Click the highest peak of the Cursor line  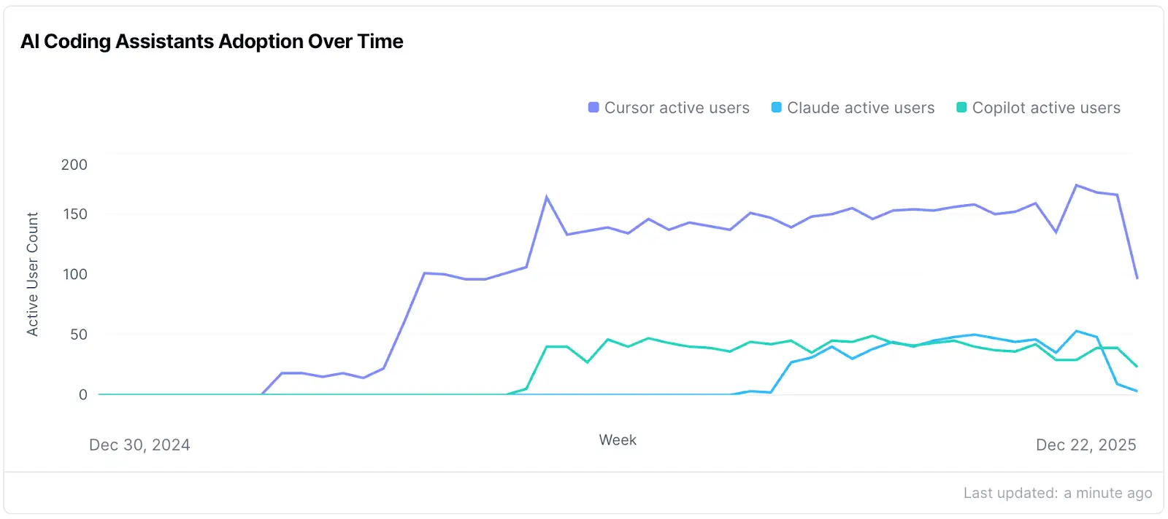pos(1076,185)
